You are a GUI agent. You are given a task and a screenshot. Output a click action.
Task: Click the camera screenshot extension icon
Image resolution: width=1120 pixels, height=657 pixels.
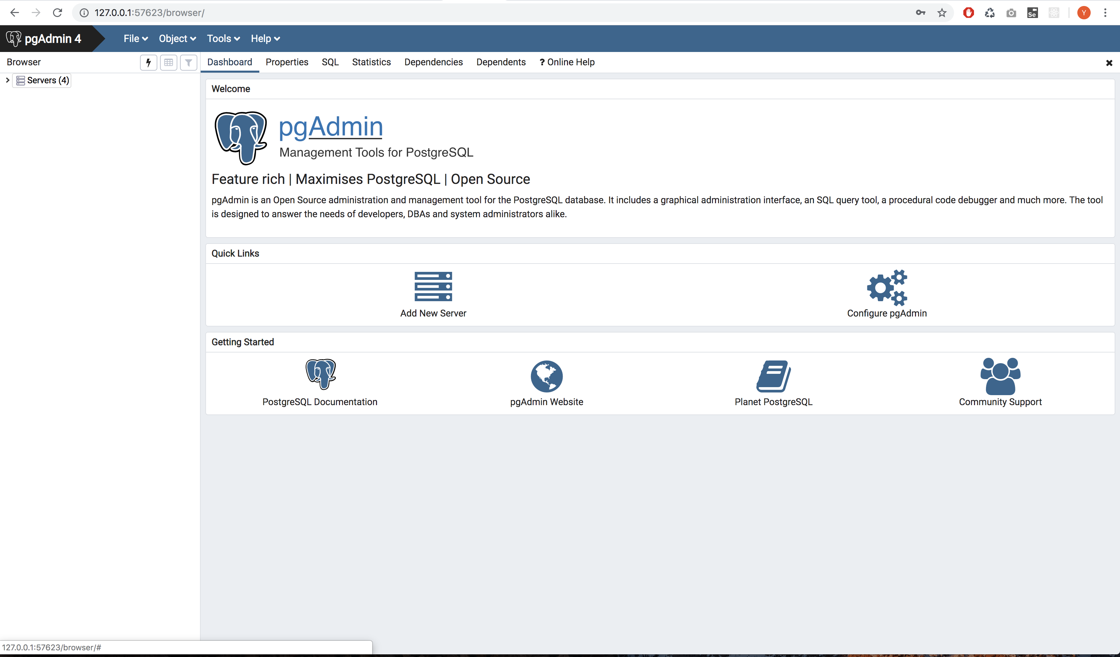point(1011,13)
